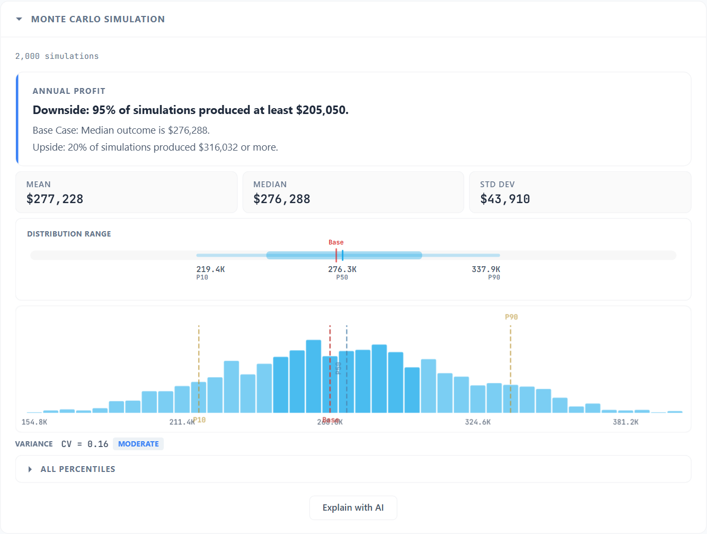Click the Explain with AI button
The image size is (707, 534).
click(x=353, y=507)
